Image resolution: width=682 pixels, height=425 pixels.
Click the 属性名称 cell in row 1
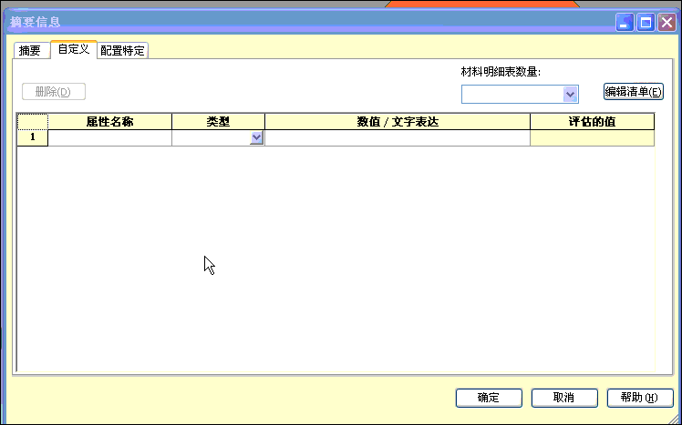coord(110,137)
